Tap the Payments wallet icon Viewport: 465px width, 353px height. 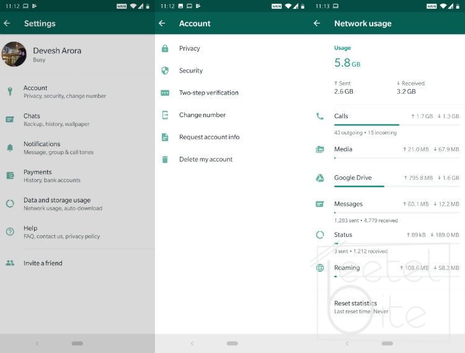[10, 176]
